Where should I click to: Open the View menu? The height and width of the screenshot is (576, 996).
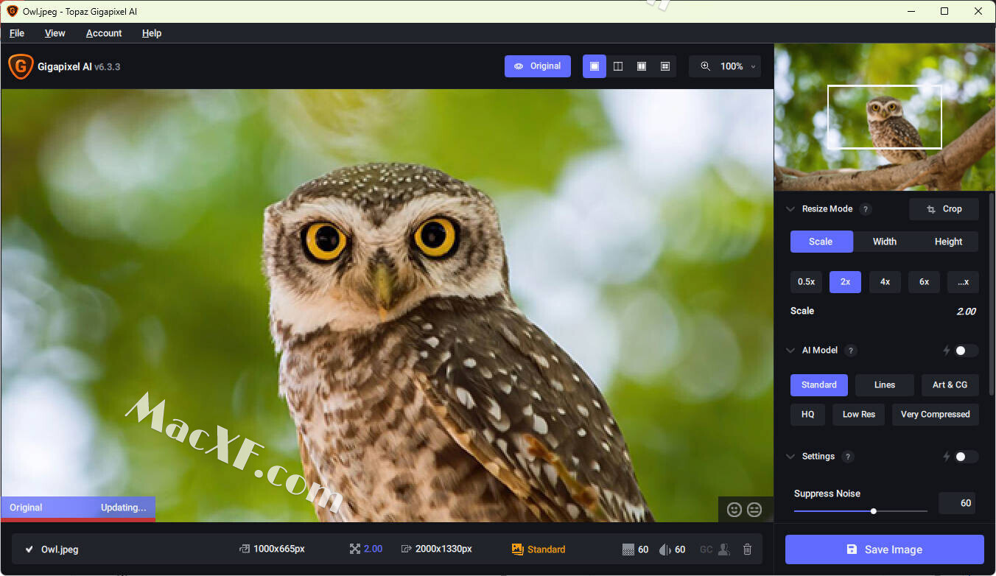55,33
